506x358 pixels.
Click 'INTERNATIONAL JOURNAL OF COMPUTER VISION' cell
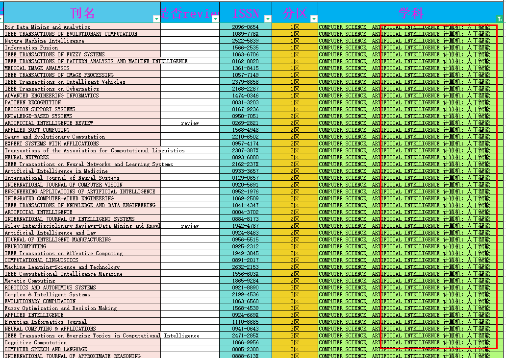82,185
